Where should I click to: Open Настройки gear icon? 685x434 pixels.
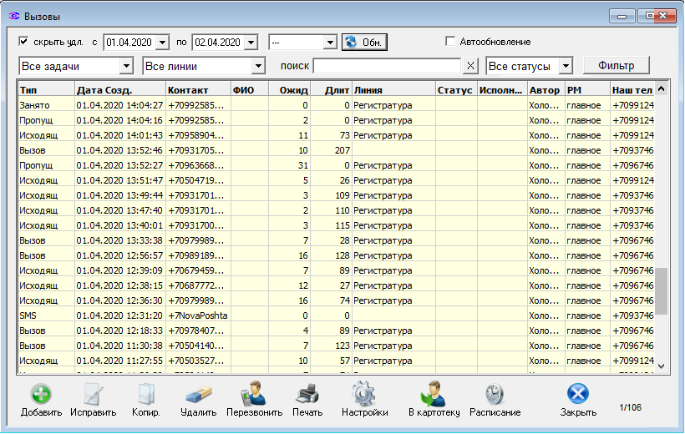pos(364,394)
